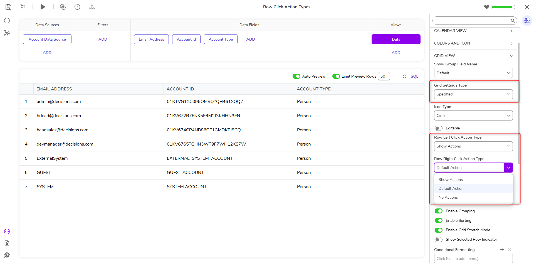Click the green progress bar near heart

point(503,7)
